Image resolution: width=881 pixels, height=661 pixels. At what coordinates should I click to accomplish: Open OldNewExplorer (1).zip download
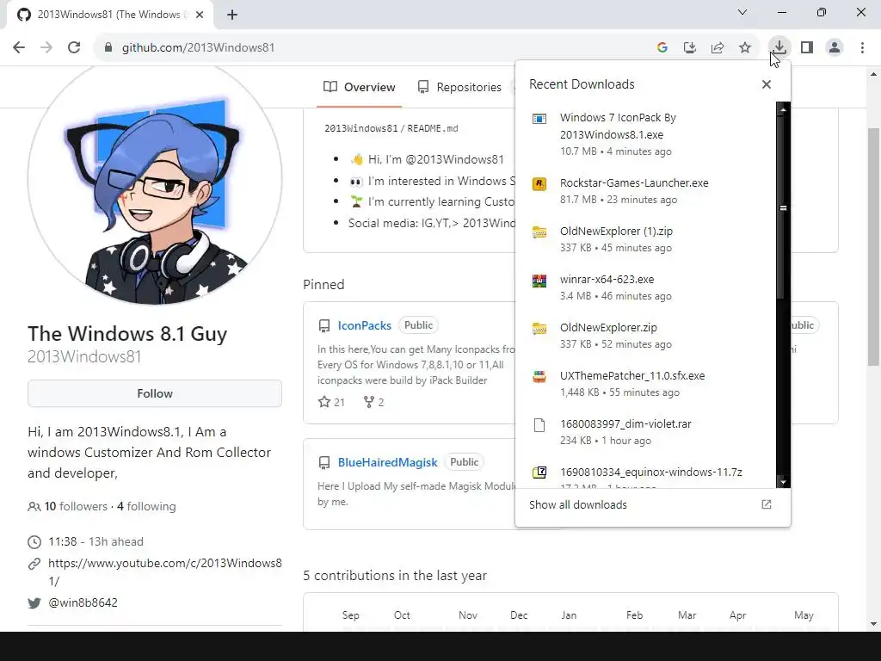point(646,239)
